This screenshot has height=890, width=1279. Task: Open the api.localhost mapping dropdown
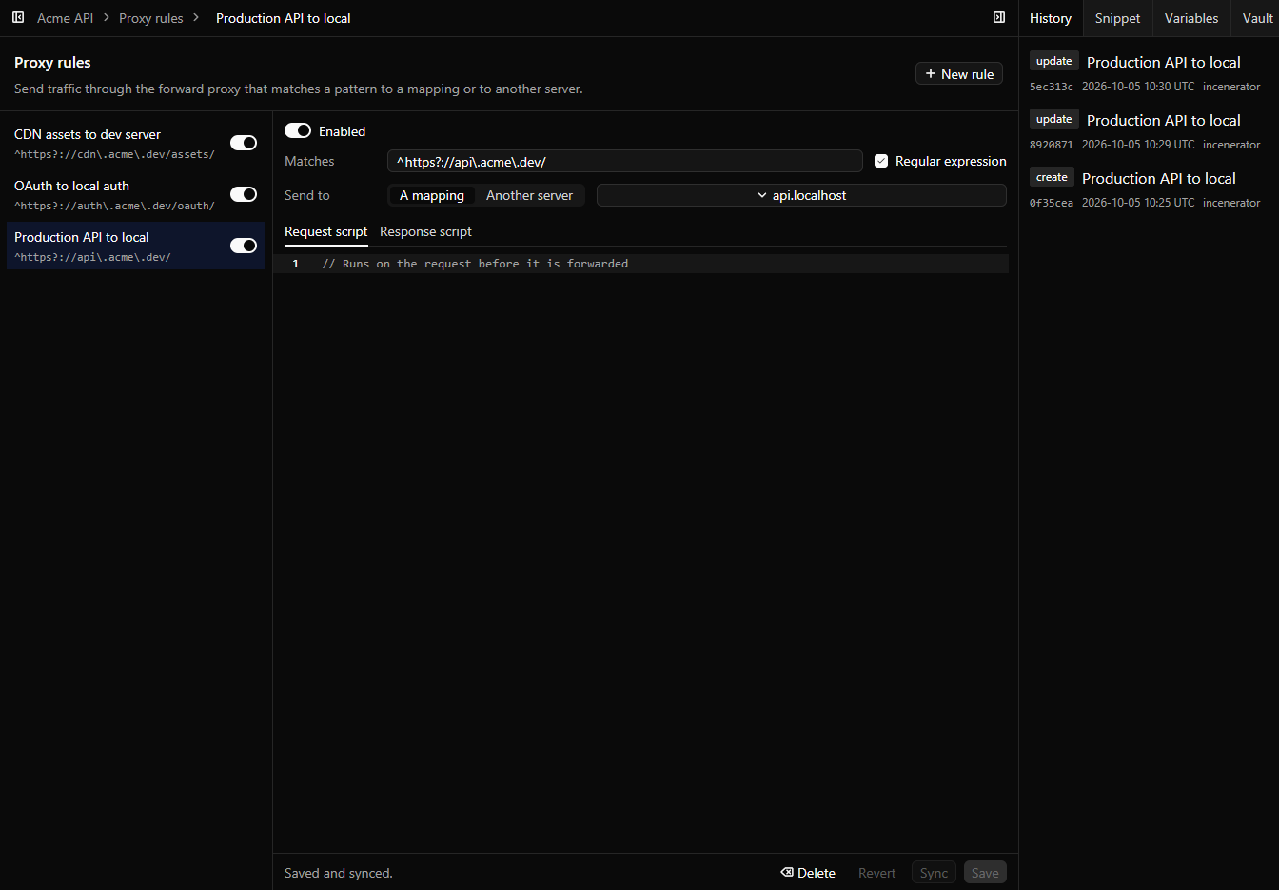pos(801,195)
